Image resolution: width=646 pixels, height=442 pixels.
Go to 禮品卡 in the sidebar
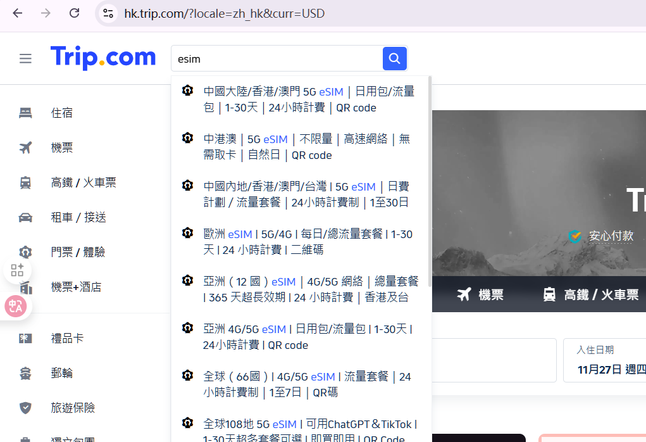coord(67,338)
